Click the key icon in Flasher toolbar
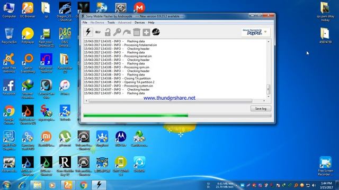Image resolution: width=339 pixels, height=190 pixels. (117, 32)
